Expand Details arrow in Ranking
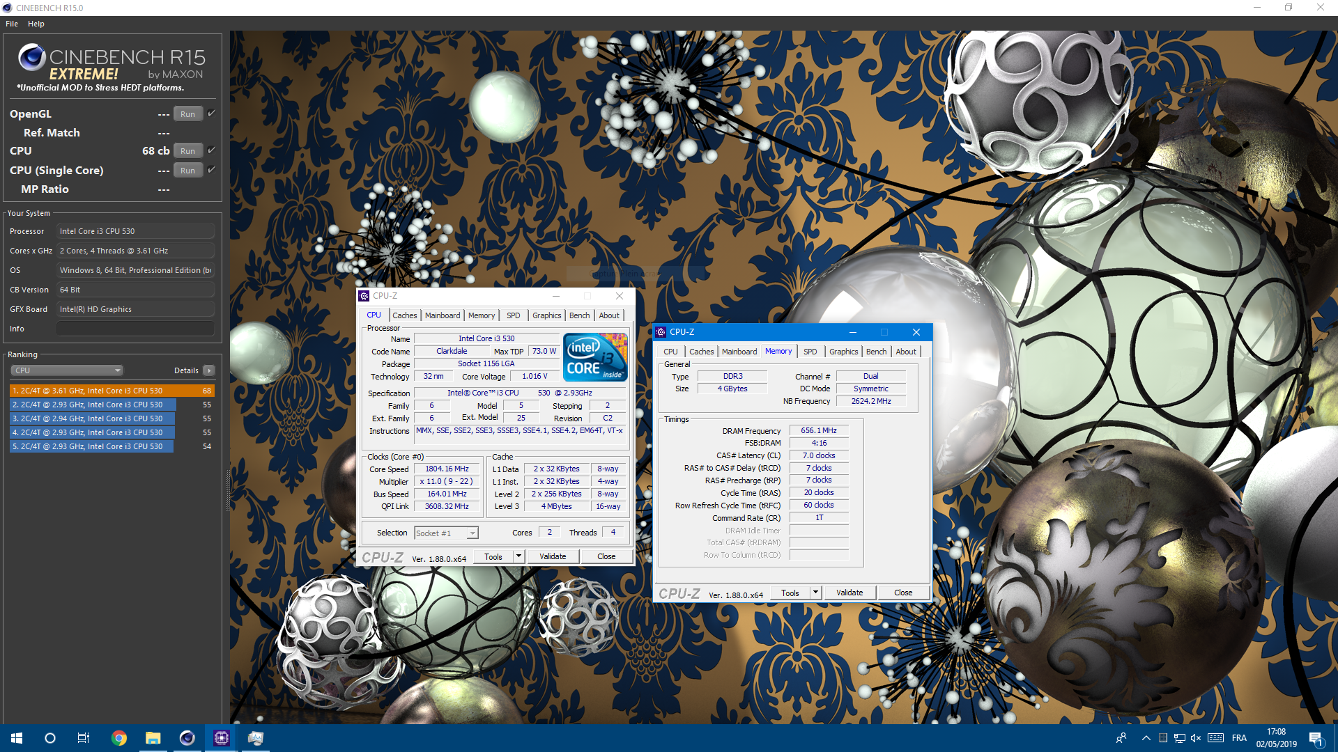The width and height of the screenshot is (1338, 752). click(209, 370)
